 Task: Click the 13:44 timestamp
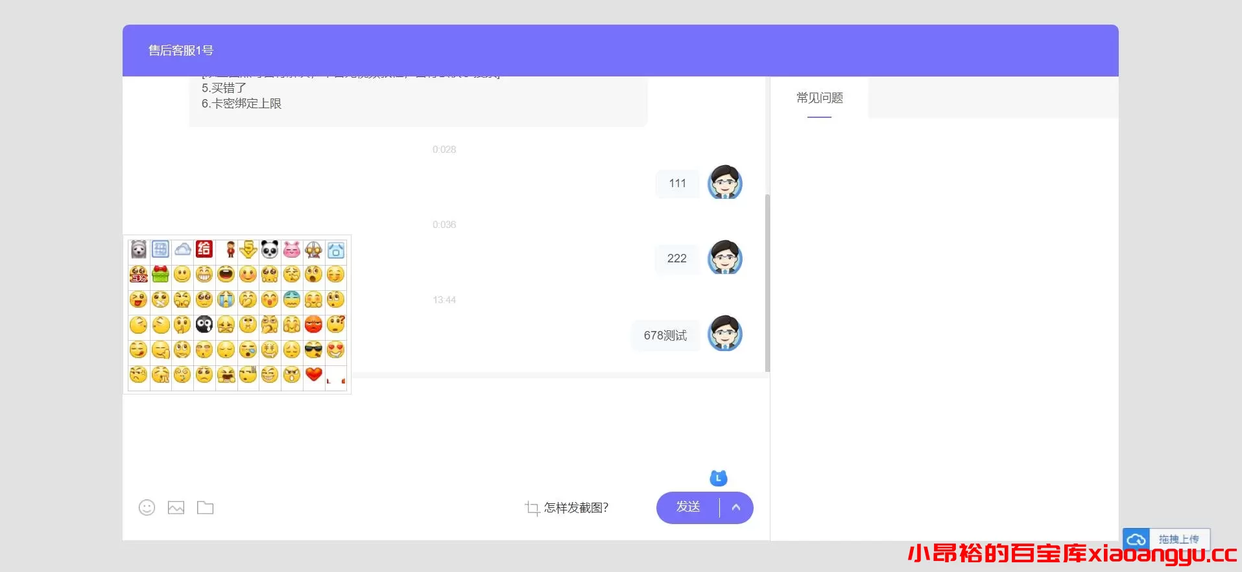(444, 300)
